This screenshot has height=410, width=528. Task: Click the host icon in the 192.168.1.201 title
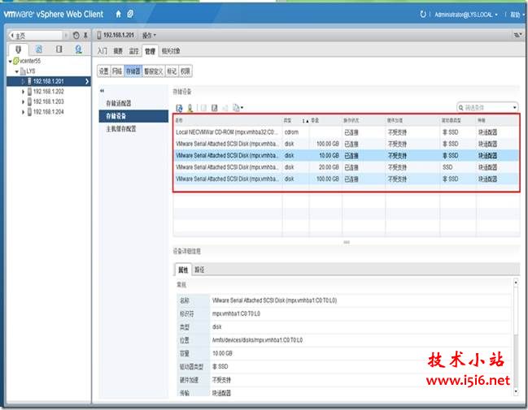tap(99, 35)
